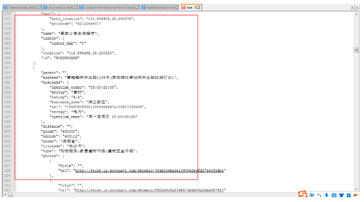The height and width of the screenshot is (202, 364).
Task: Click line number 187 in the margin
Action: (7, 68)
